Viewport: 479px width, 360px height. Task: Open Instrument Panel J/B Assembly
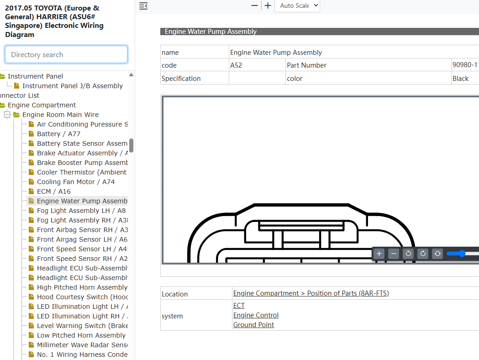pos(73,86)
